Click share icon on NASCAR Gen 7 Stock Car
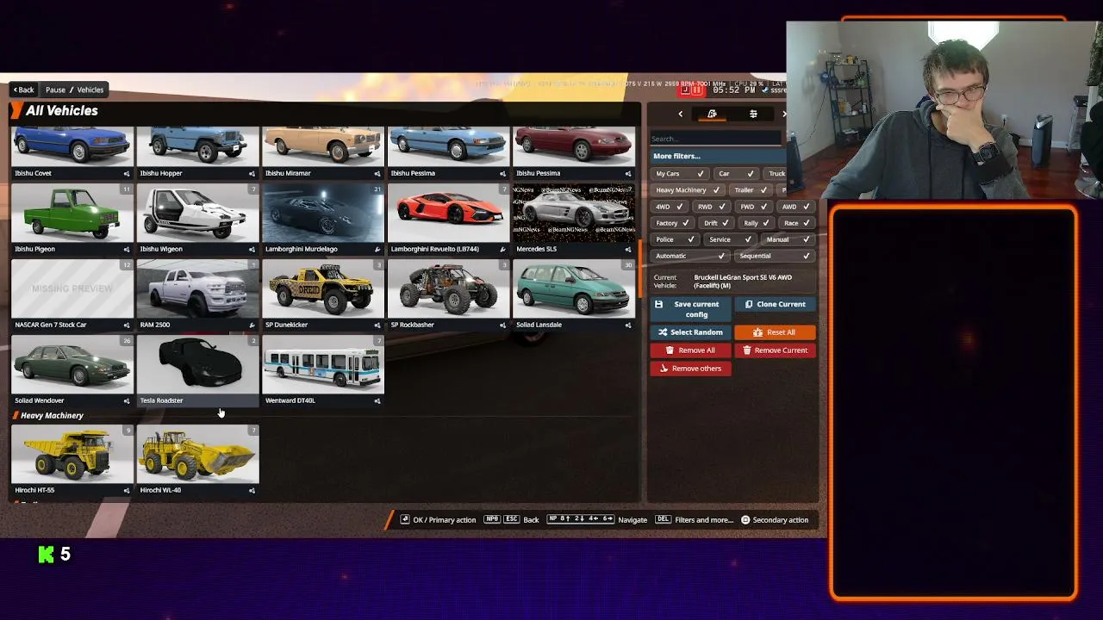 [127, 325]
